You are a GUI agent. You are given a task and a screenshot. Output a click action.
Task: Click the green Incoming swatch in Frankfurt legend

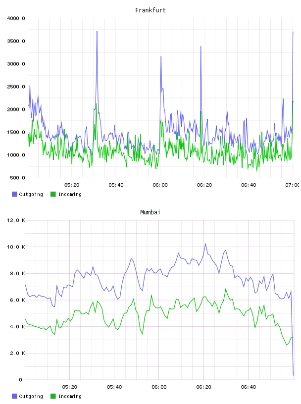(x=53, y=194)
